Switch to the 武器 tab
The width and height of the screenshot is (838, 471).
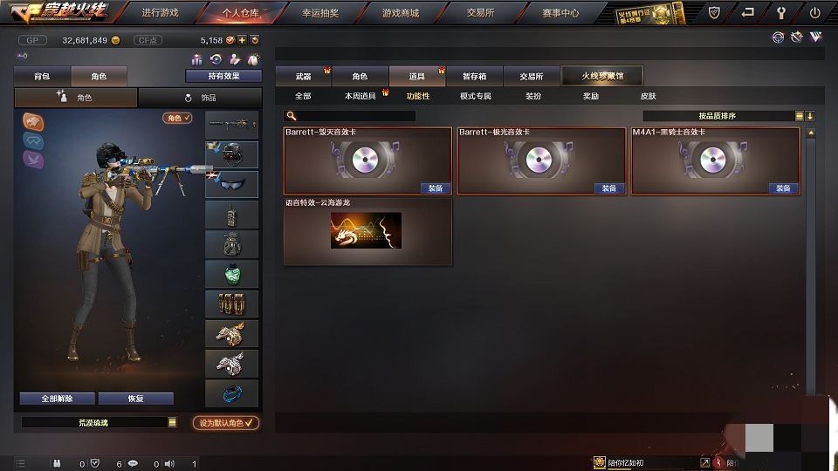[304, 77]
